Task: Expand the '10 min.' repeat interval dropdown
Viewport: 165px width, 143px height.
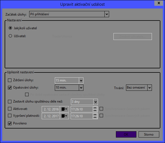Action: coord(81,87)
